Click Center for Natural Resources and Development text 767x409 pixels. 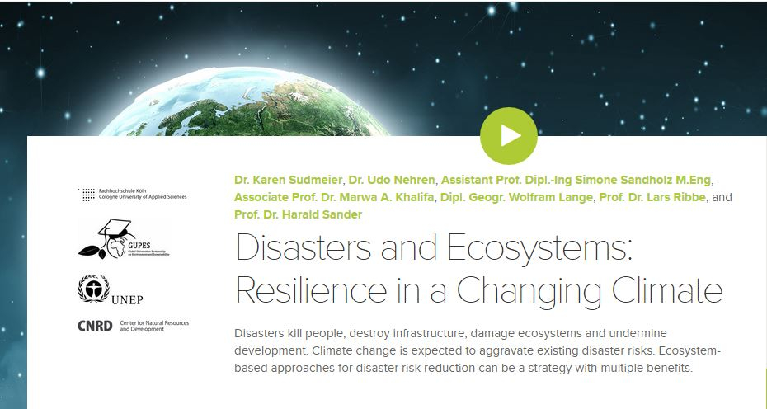[154, 326]
